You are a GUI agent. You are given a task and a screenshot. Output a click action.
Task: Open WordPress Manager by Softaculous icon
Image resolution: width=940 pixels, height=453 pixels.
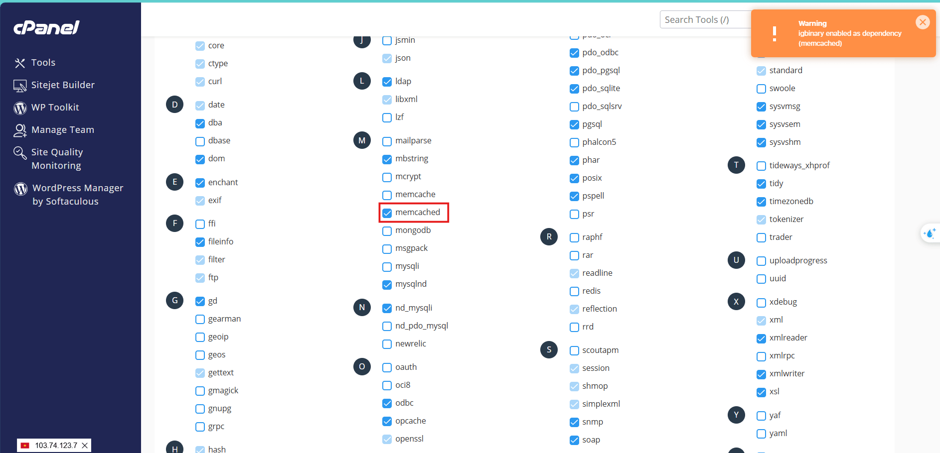(x=20, y=189)
